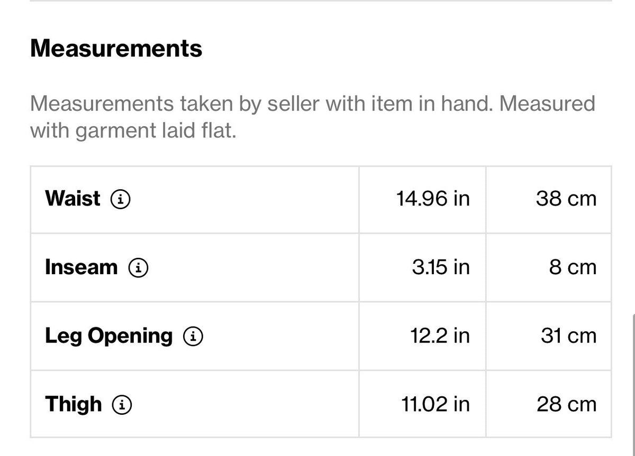Tap the info icon beside Inseam
The image size is (635, 456).
pos(138,268)
